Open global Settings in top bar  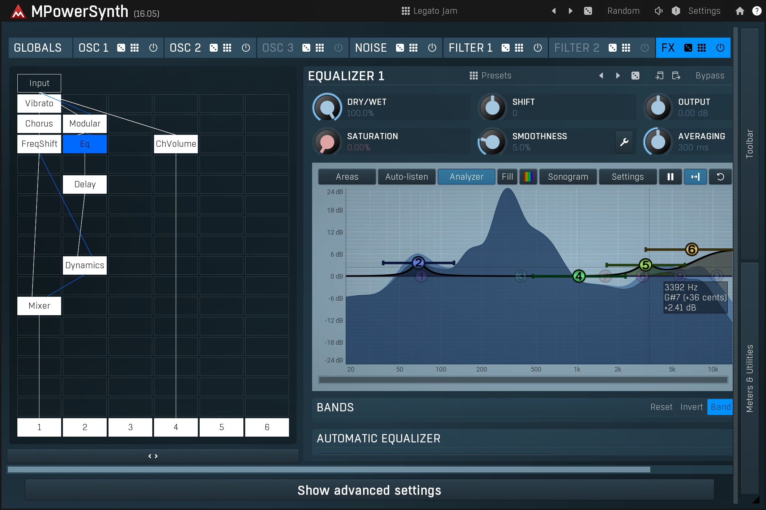pyautogui.click(x=704, y=11)
